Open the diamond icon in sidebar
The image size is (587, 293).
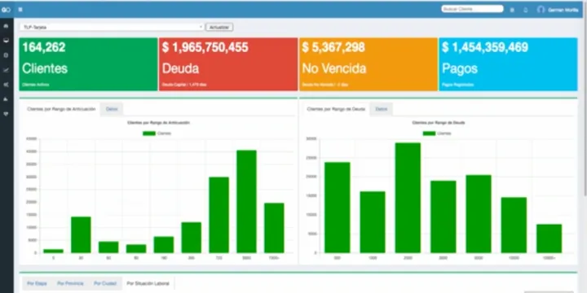click(6, 114)
